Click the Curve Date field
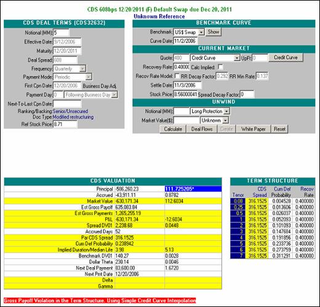Image resolution: width=320 pixels, height=307 pixels. (185, 41)
